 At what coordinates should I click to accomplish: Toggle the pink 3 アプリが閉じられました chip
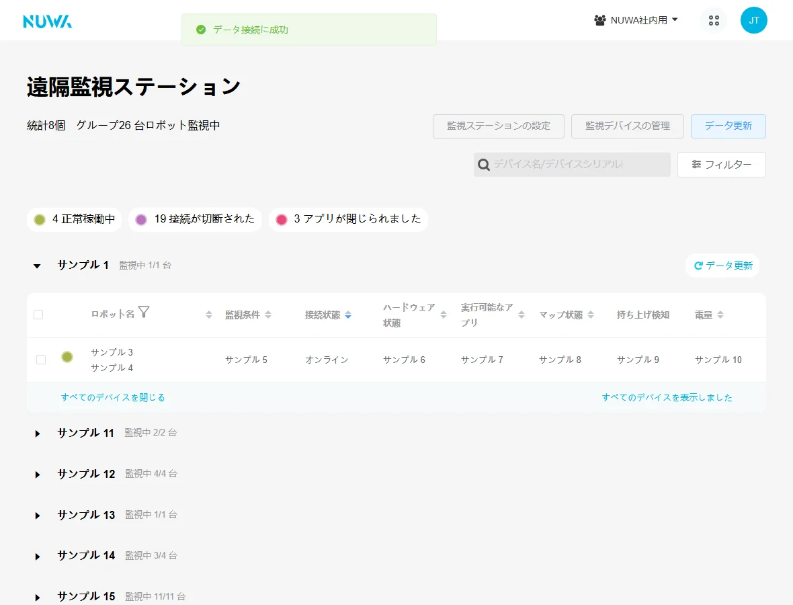(349, 219)
